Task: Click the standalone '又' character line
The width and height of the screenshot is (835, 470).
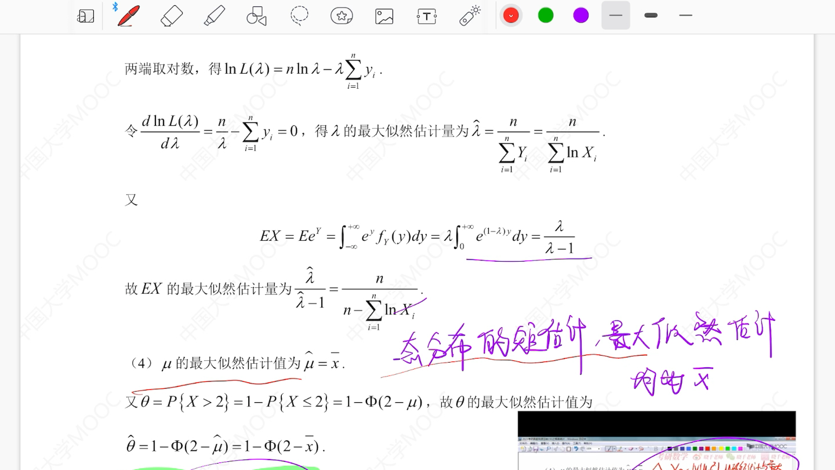Action: tap(132, 200)
